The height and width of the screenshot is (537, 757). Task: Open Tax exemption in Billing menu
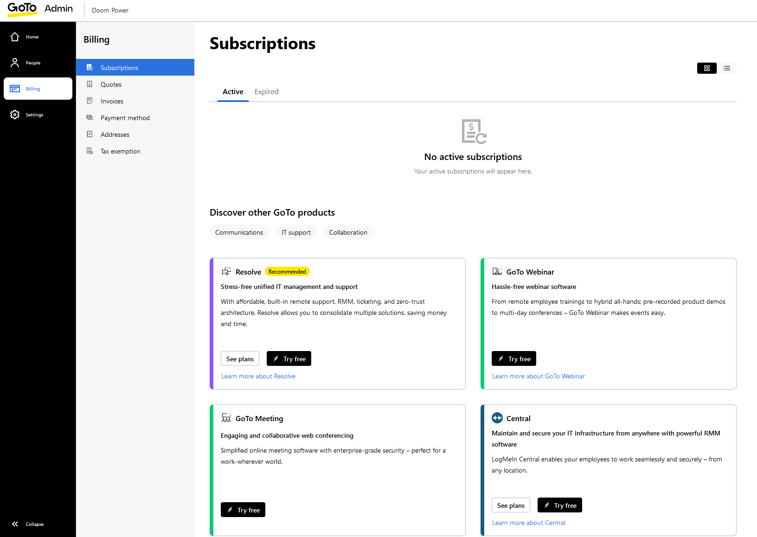click(135, 151)
